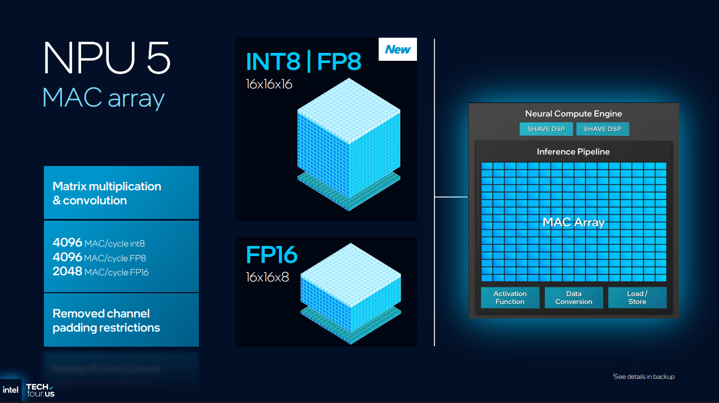The height and width of the screenshot is (403, 719).
Task: Select the Removed channel padding restrictions box
Action: [121, 320]
